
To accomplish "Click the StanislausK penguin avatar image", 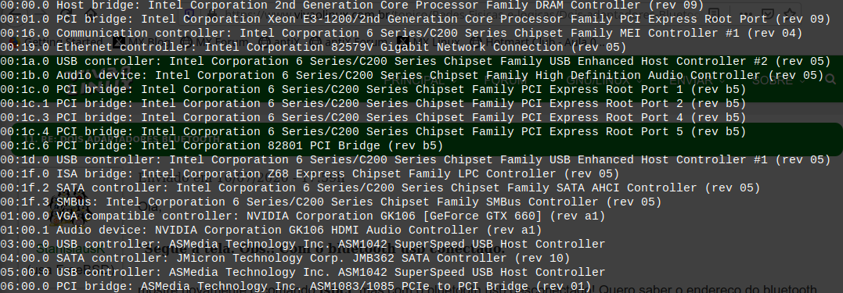I will 70,206.
